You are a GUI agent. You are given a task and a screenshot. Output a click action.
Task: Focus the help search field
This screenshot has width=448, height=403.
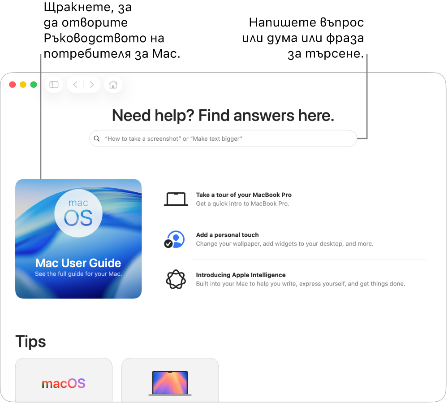(x=223, y=139)
